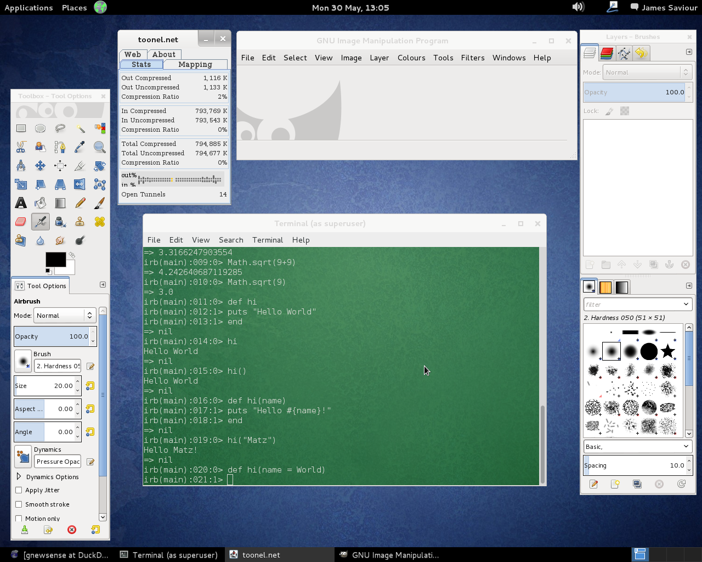Select the Paintbrush tool
Screen dimensions: 702x562
tap(99, 203)
